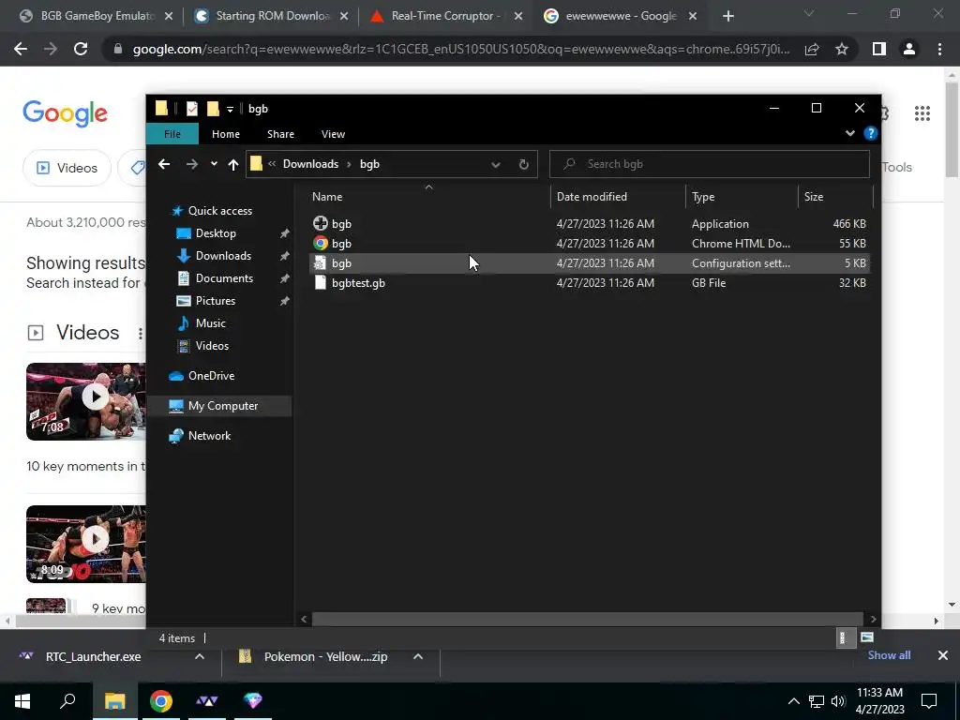Open Windows Start menu
The width and height of the screenshot is (960, 720).
(x=22, y=701)
